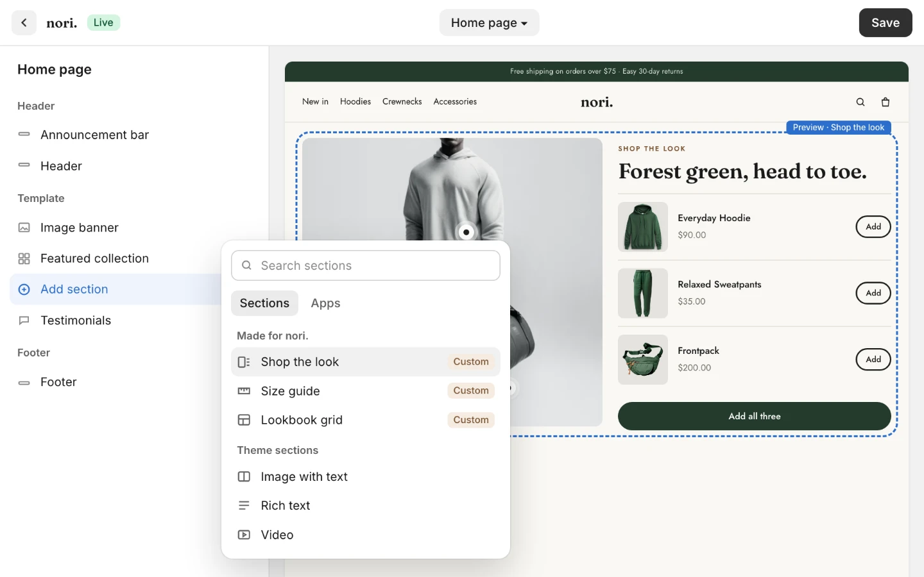Image resolution: width=924 pixels, height=577 pixels.
Task: Choose the Lookbook grid custom section
Action: 366,420
